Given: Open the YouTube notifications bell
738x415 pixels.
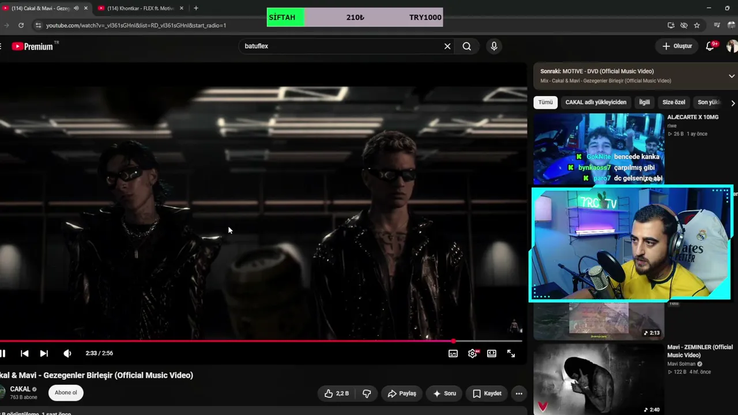Looking at the screenshot, I should click(710, 46).
